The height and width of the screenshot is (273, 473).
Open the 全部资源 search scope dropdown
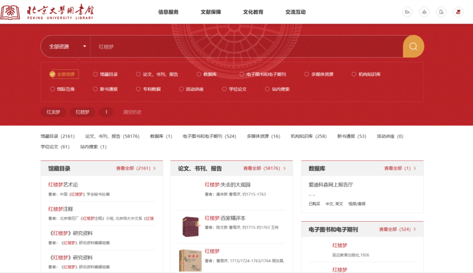[x=67, y=47]
